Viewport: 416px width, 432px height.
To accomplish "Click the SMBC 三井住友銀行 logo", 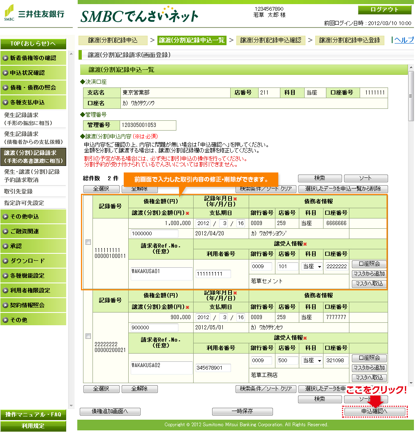I will tap(34, 13).
